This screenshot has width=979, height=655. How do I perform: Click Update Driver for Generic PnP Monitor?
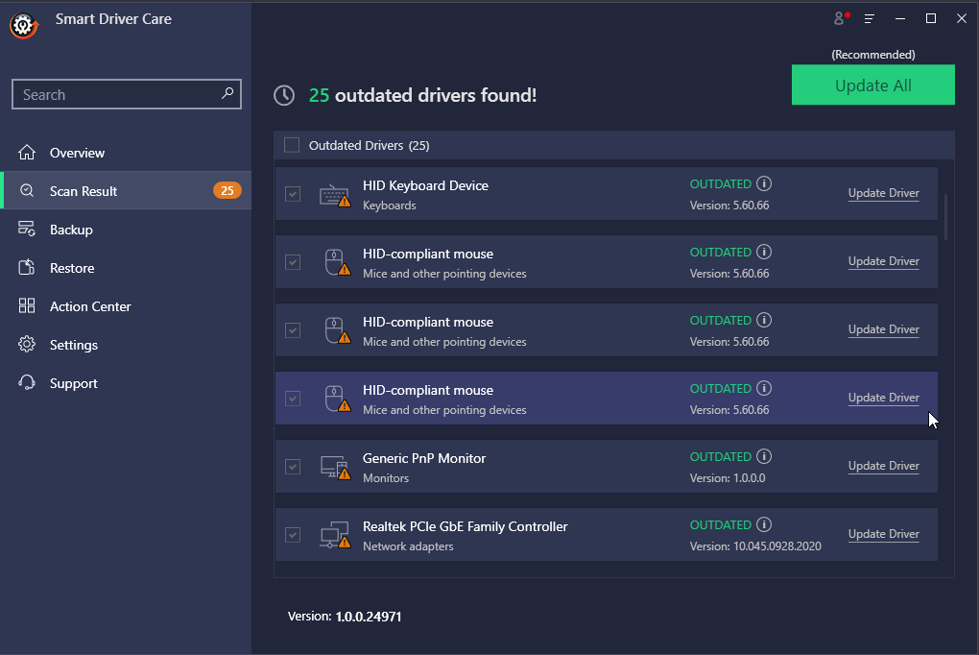883,466
